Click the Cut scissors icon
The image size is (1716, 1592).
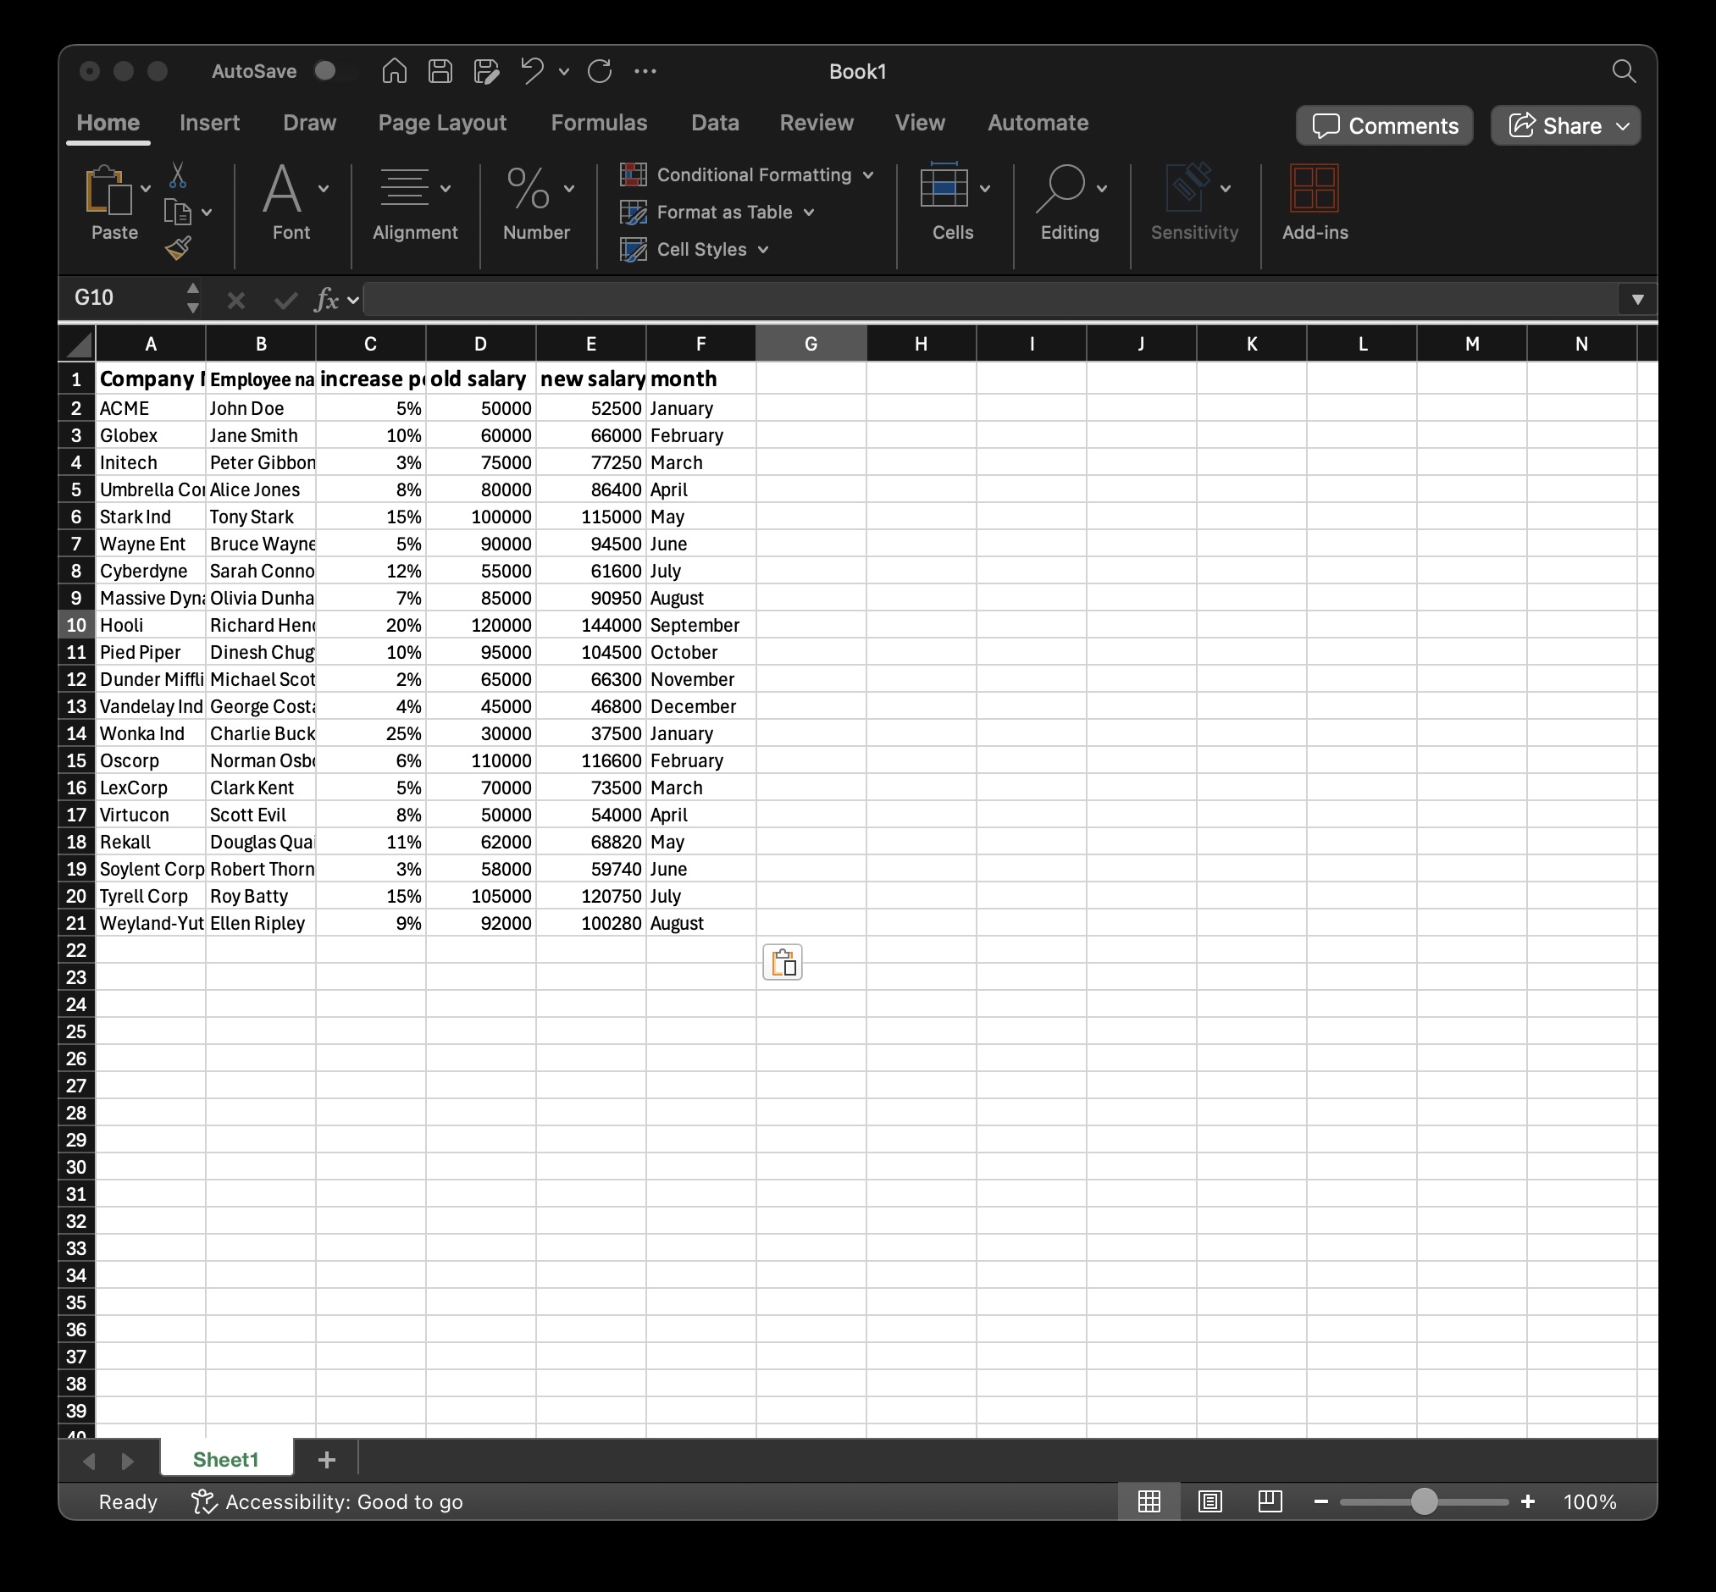[x=178, y=176]
